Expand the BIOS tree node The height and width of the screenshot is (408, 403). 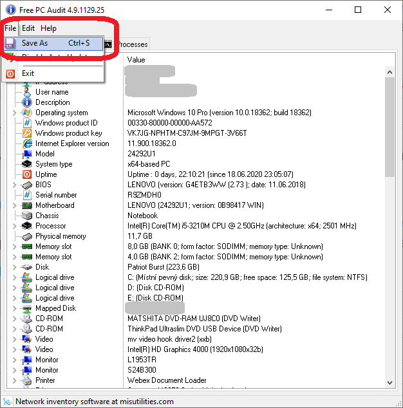(x=15, y=185)
